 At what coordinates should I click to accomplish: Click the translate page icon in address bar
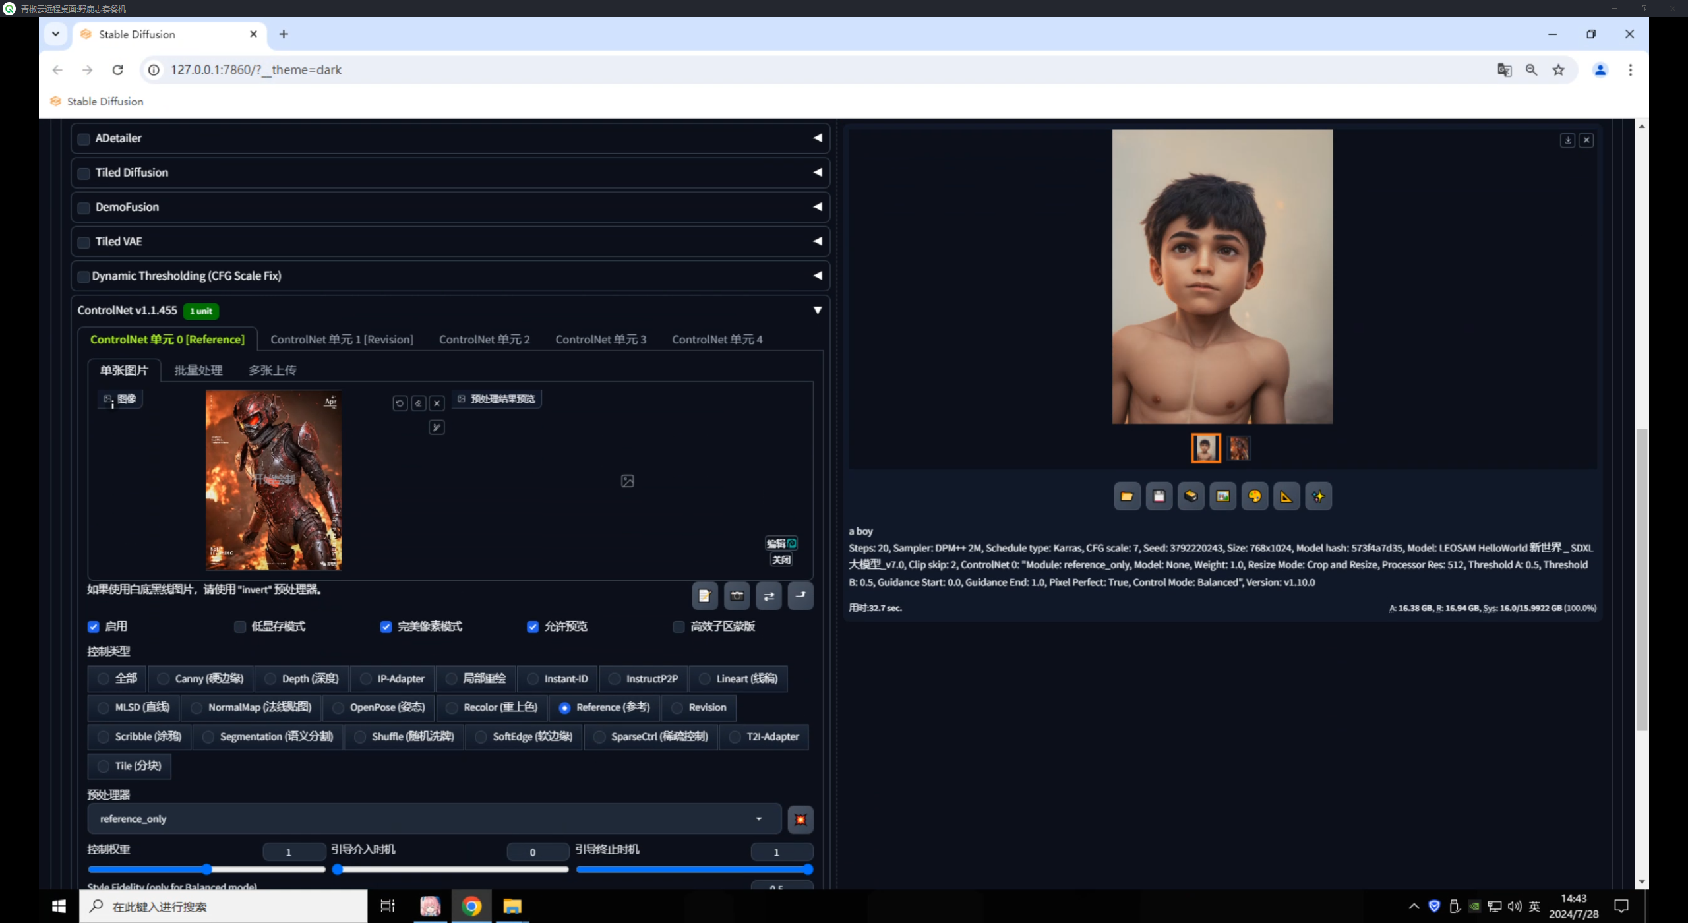pyautogui.click(x=1504, y=70)
